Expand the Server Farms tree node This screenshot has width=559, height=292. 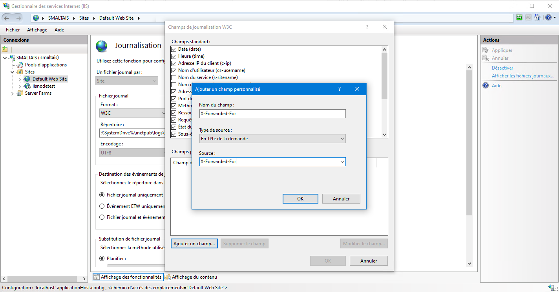13,93
